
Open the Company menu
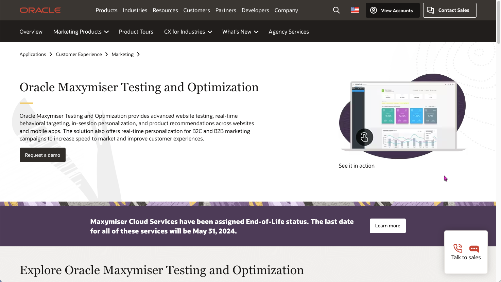click(x=286, y=10)
